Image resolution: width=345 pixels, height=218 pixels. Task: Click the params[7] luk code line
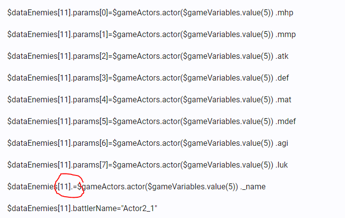pyautogui.click(x=148, y=165)
